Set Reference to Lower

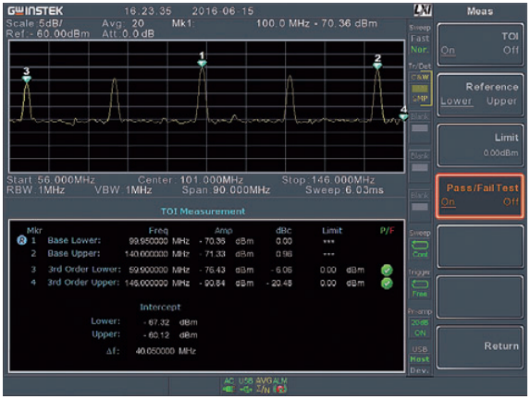tap(456, 101)
